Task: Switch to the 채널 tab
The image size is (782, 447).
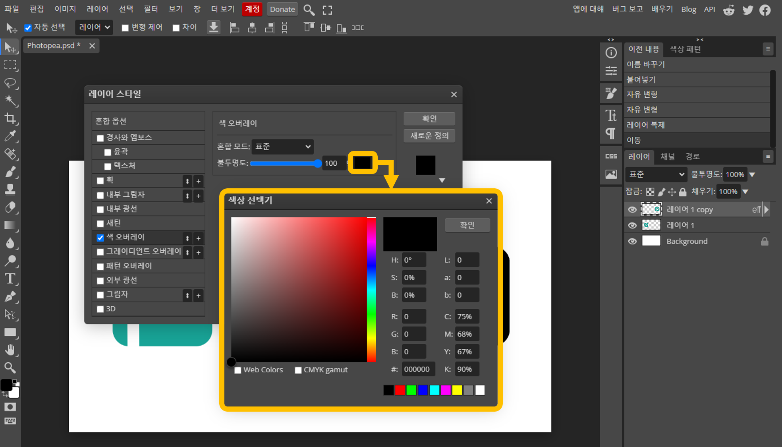Action: 667,157
